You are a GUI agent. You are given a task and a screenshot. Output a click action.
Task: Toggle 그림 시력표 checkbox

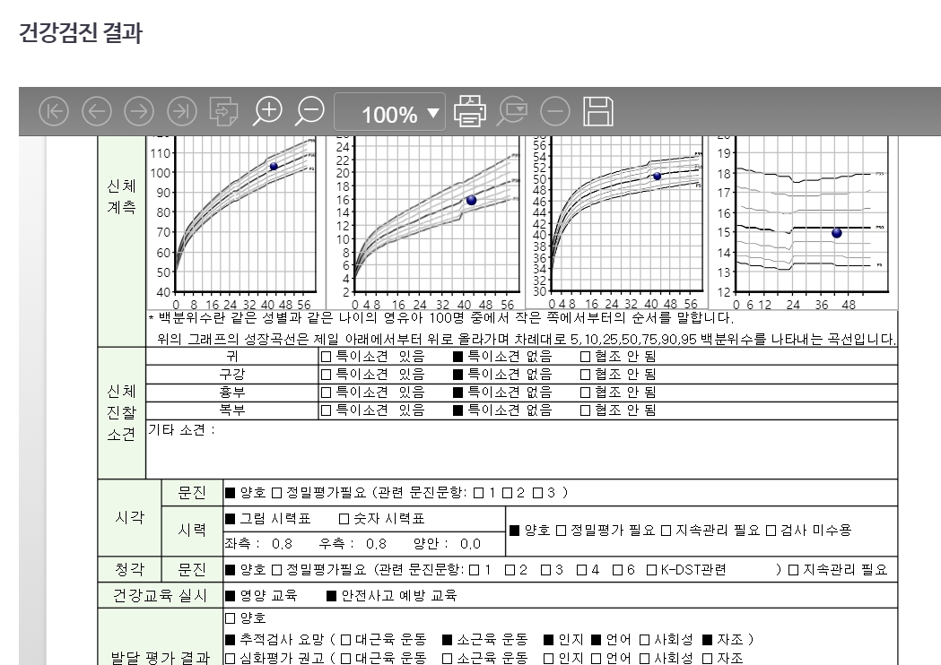pyautogui.click(x=231, y=519)
